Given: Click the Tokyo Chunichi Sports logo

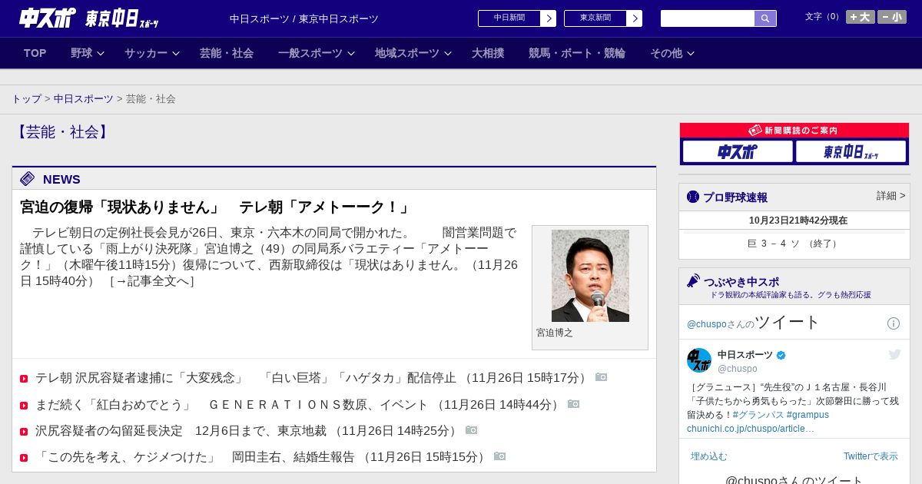Looking at the screenshot, I should point(121,18).
